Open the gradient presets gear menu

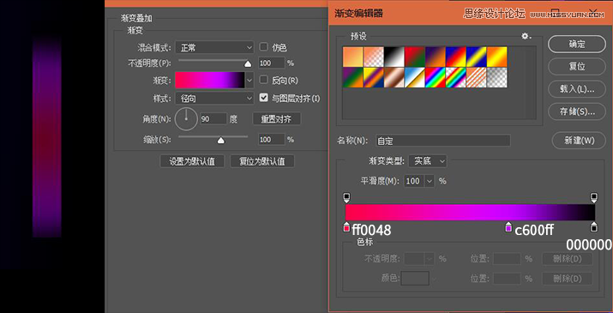[526, 36]
